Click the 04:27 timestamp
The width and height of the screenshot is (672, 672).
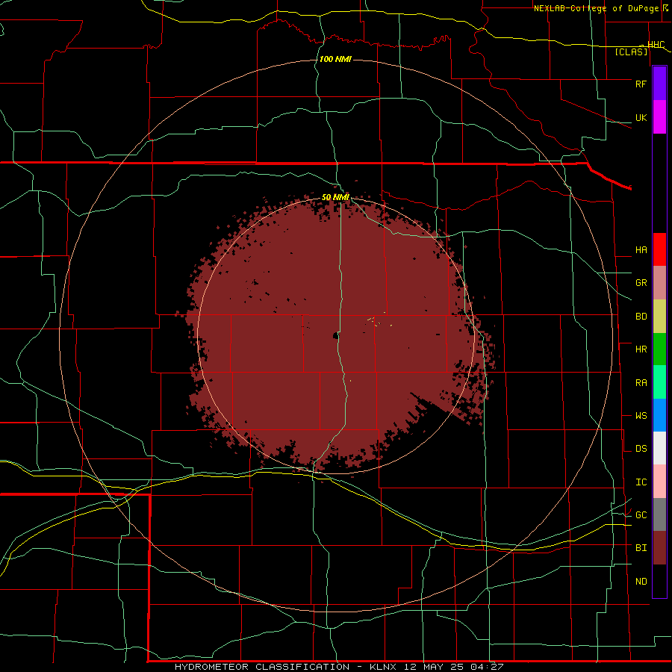tap(486, 667)
